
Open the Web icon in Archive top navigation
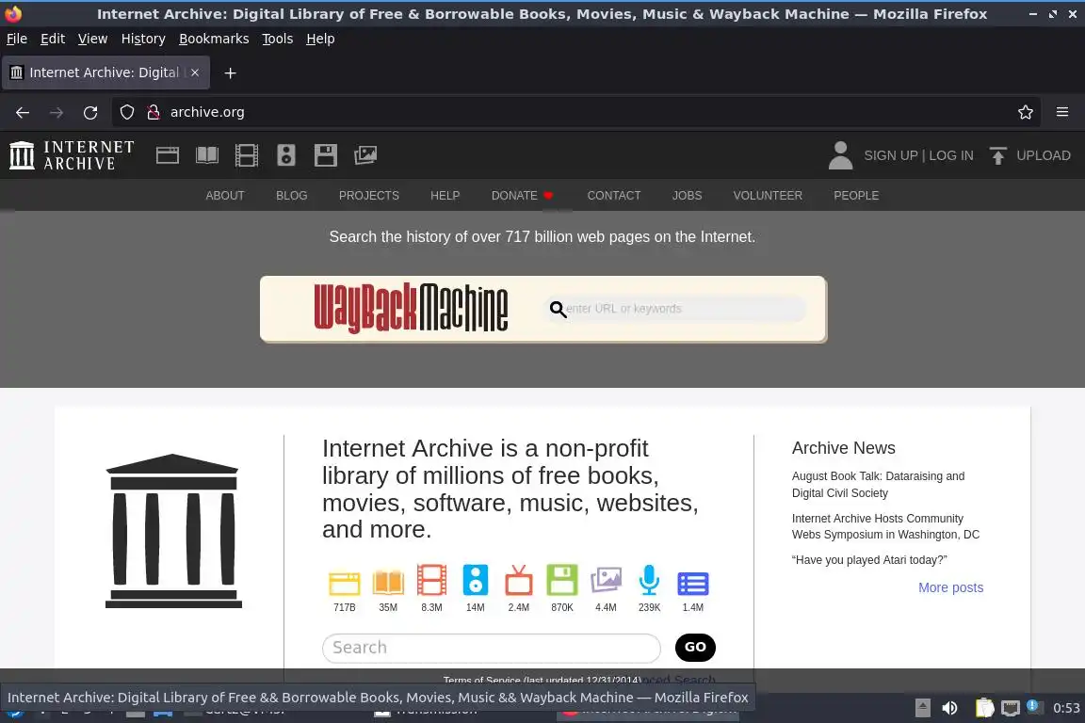pos(168,155)
